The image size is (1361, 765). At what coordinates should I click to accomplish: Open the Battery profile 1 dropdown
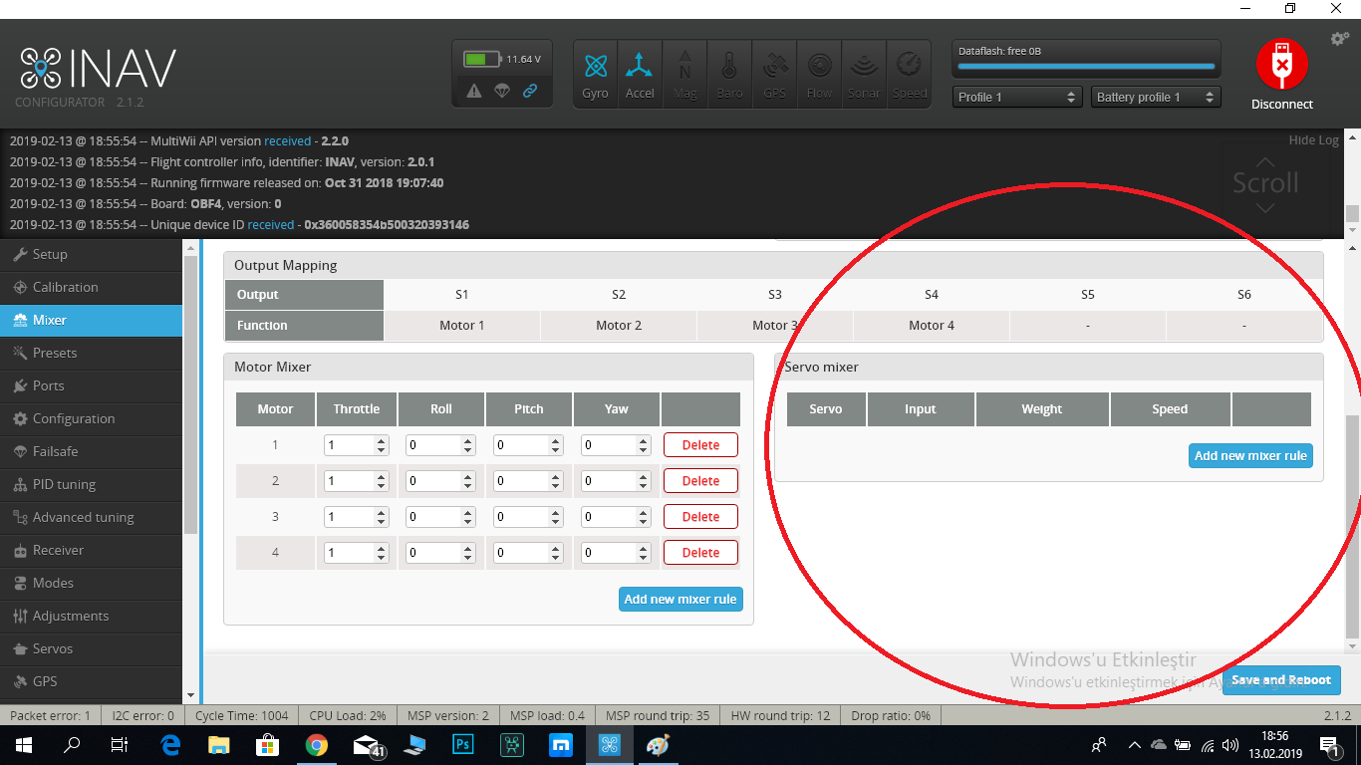coord(1156,97)
